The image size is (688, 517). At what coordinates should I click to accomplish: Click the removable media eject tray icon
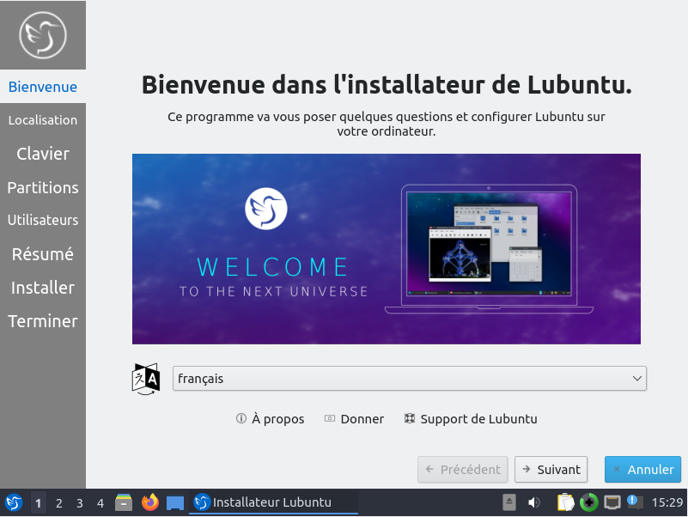click(x=509, y=502)
